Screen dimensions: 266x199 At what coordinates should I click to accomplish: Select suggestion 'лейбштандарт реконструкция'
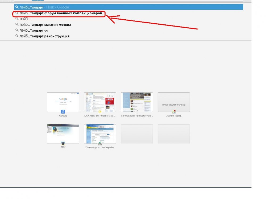(44, 36)
